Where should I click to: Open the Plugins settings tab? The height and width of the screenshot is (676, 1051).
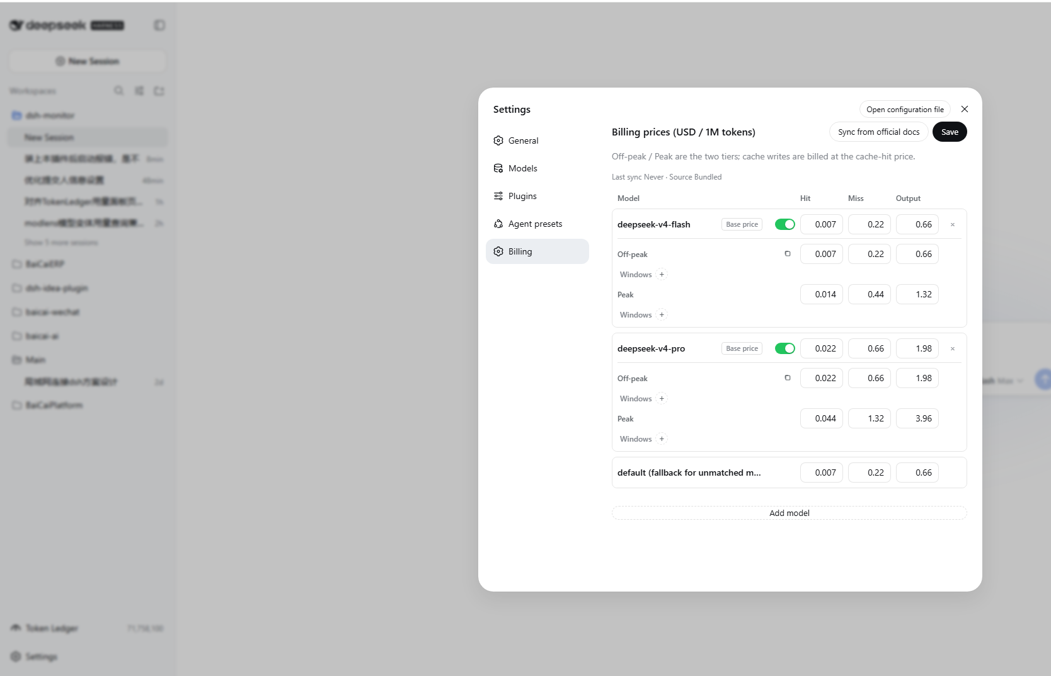coord(537,196)
